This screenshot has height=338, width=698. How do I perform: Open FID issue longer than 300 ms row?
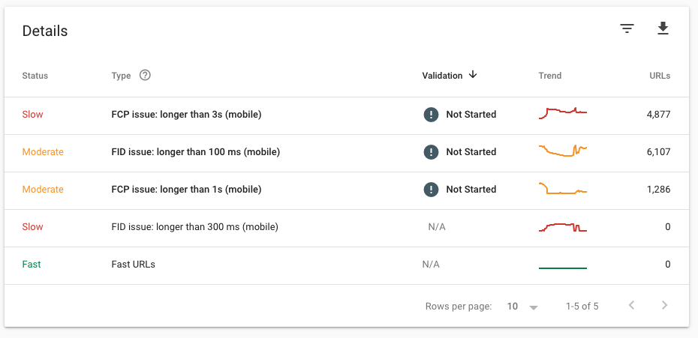tap(347, 228)
